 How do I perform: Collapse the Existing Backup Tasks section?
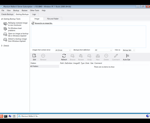[x=2, y=19]
